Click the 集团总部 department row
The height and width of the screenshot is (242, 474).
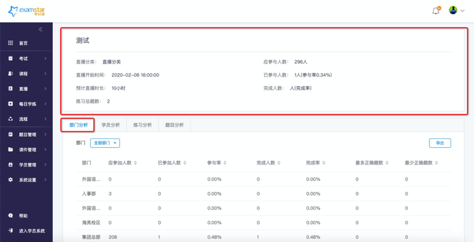(x=263, y=237)
